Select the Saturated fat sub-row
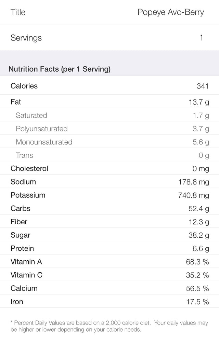The image size is (219, 343). pos(109,116)
